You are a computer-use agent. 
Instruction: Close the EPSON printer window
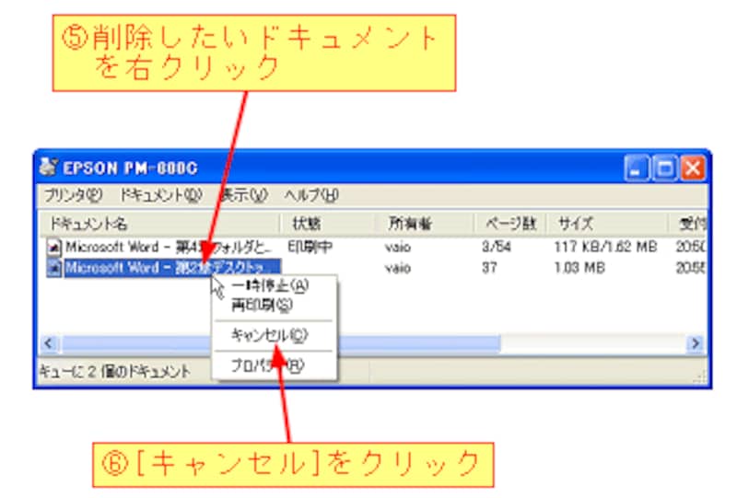coord(694,168)
